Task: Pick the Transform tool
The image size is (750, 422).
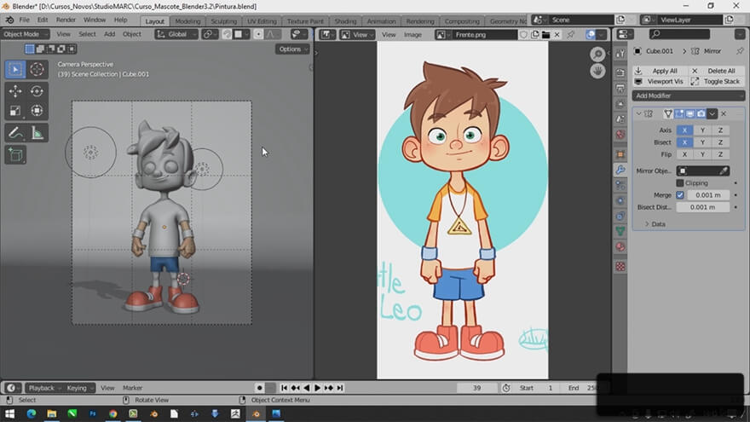Action: point(37,111)
